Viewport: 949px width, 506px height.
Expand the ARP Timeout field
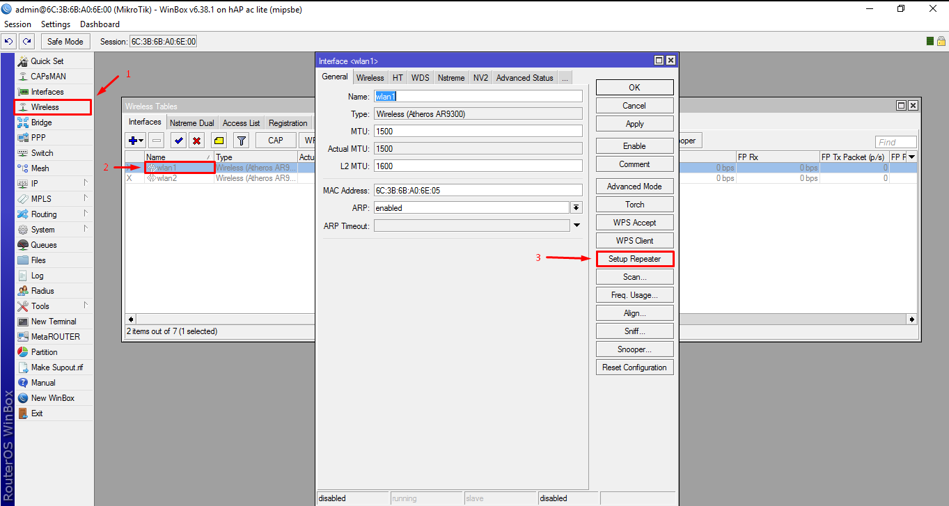click(x=577, y=226)
